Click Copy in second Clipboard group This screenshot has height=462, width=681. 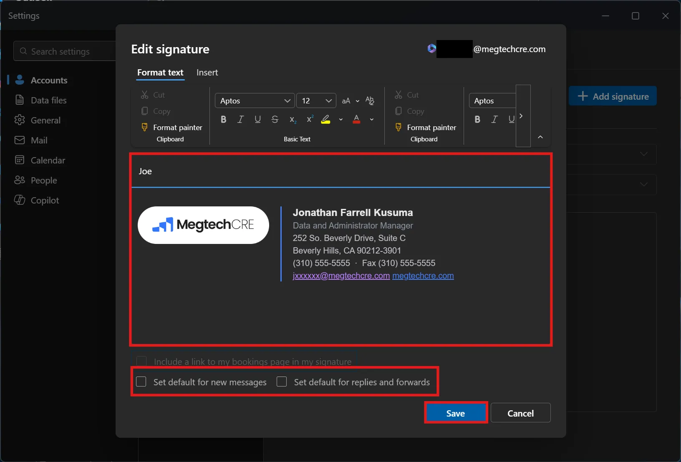point(409,111)
